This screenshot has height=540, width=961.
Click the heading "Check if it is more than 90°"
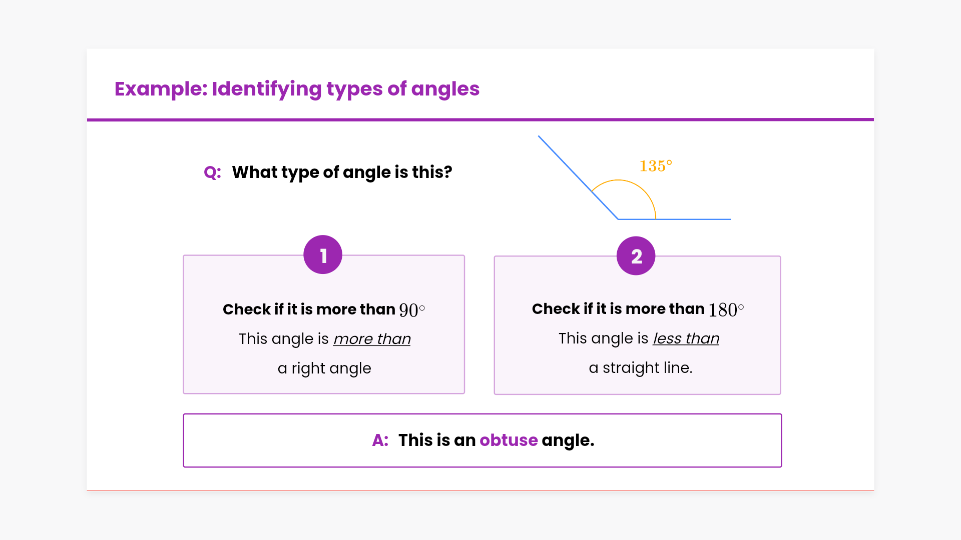323,309
